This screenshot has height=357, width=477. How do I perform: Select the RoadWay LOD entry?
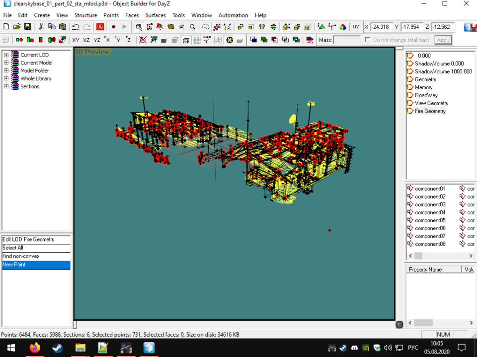pyautogui.click(x=426, y=95)
